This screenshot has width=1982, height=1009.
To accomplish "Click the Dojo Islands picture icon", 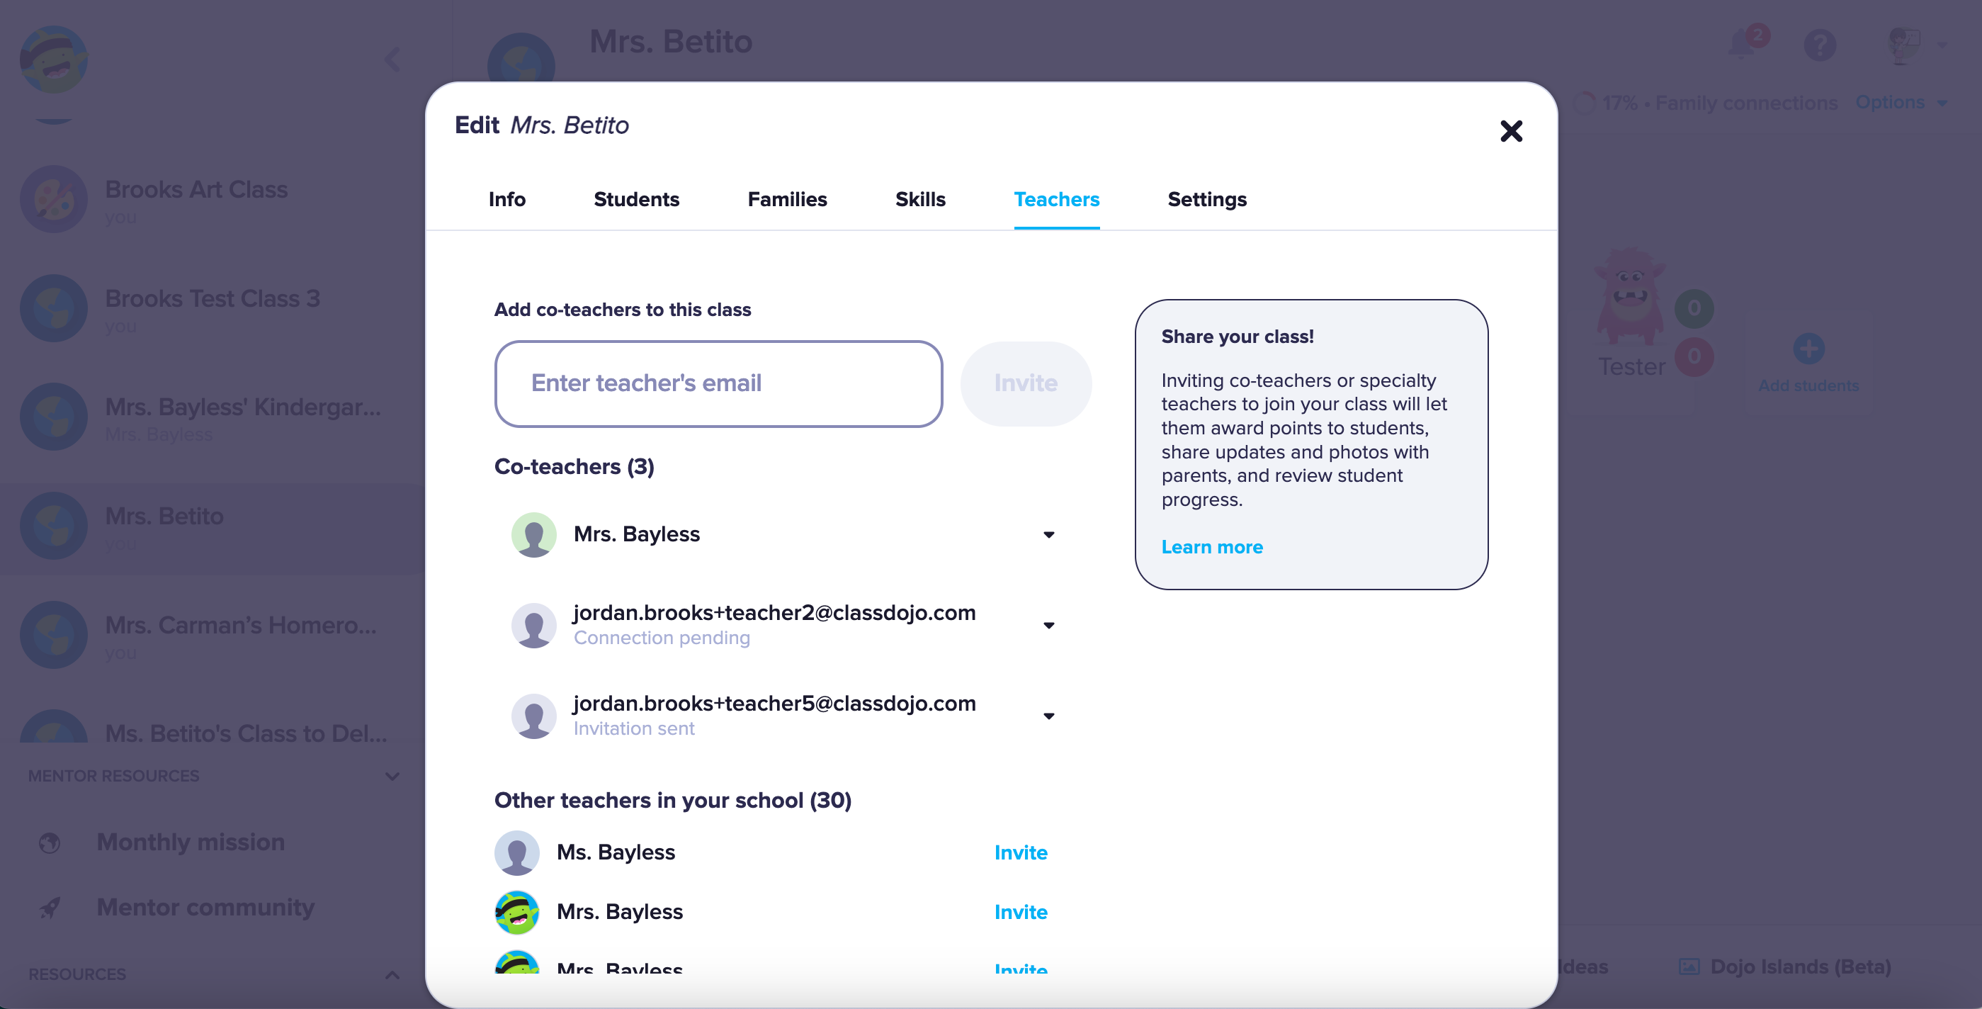I will point(1689,966).
